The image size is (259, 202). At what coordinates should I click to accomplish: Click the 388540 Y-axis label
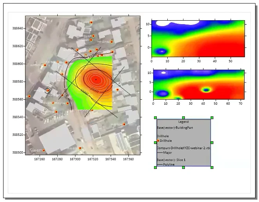coord(19,117)
